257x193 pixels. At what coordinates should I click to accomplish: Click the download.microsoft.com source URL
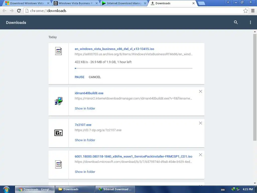pos(134,162)
